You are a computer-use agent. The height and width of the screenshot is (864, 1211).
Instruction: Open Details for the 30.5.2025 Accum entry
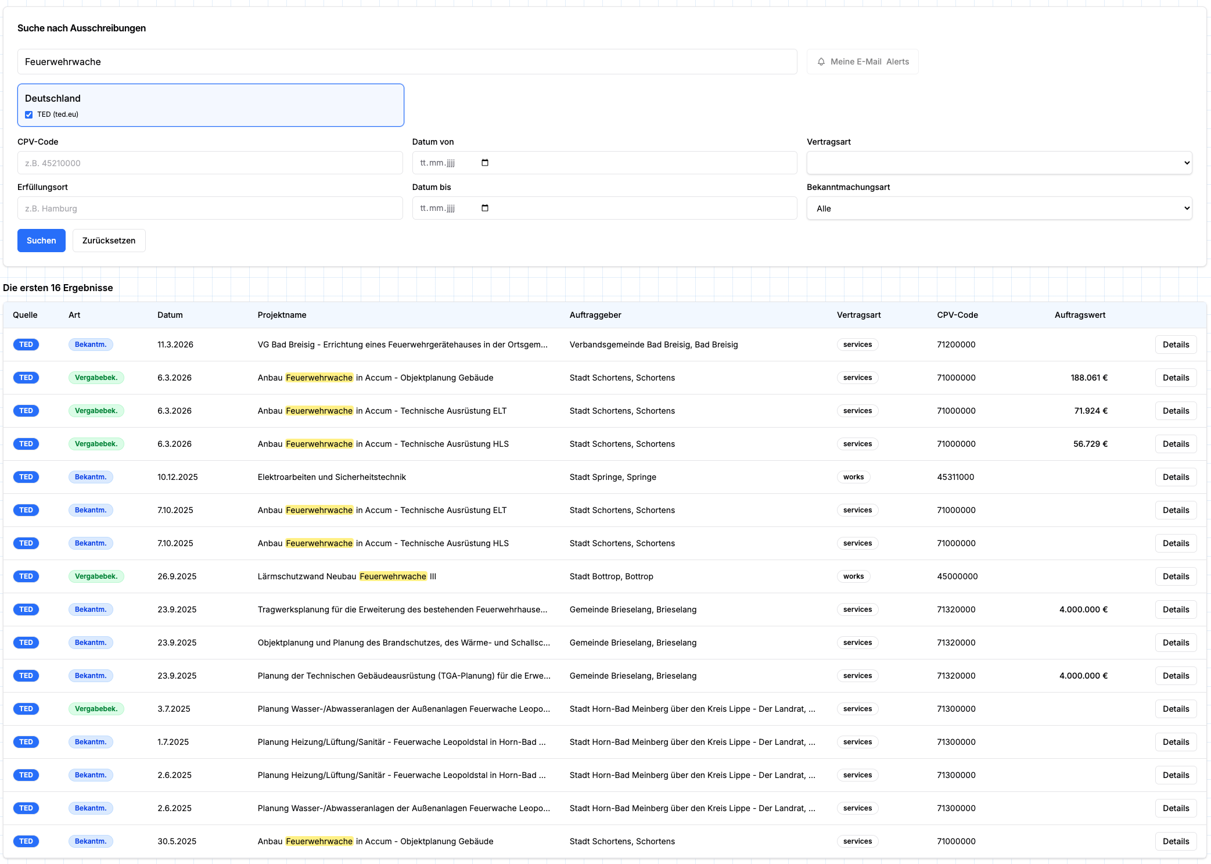tap(1176, 841)
